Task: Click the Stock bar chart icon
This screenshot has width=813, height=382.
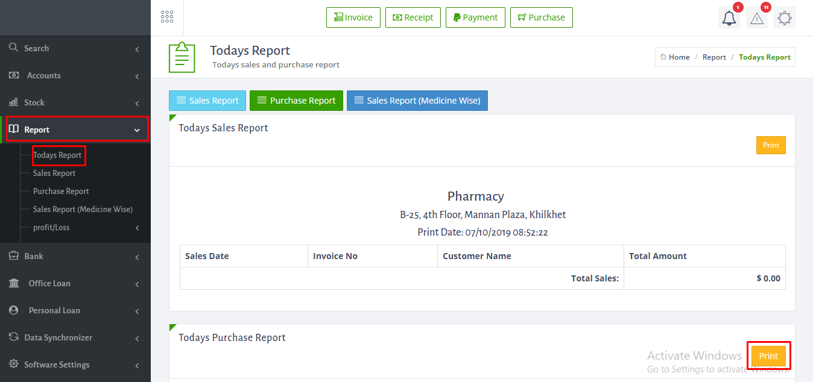Action: tap(13, 102)
